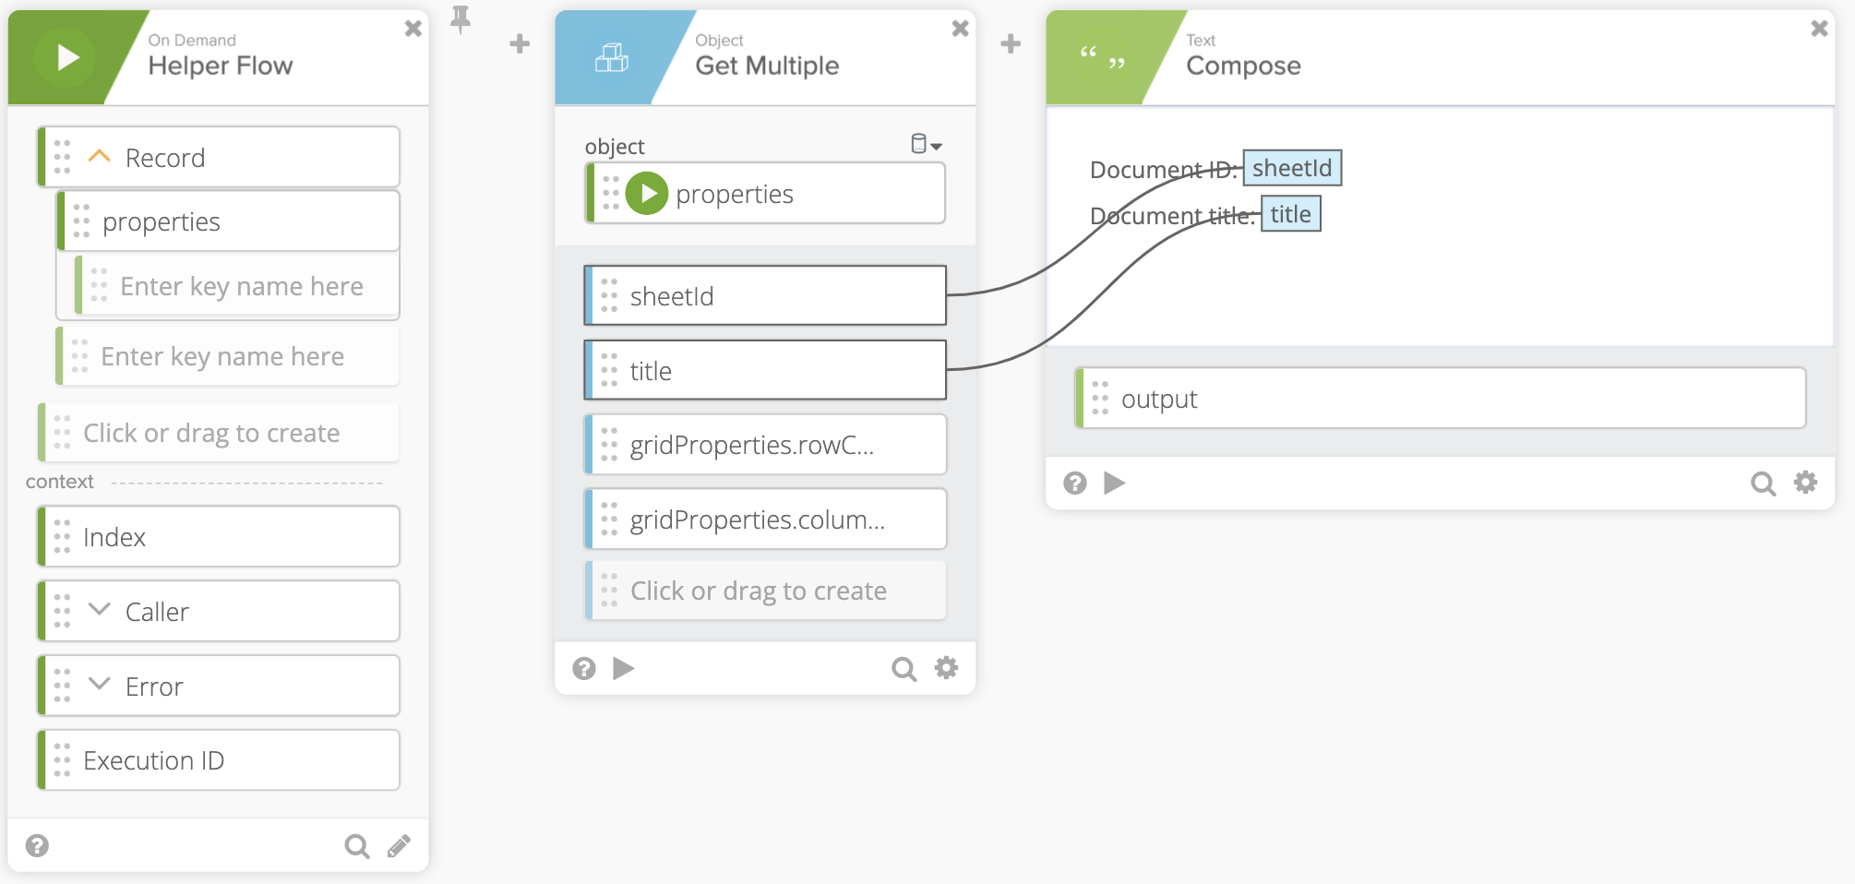Screen dimensions: 1855x884
Task: Add card between Get Multiple and Compose
Action: (x=1011, y=43)
